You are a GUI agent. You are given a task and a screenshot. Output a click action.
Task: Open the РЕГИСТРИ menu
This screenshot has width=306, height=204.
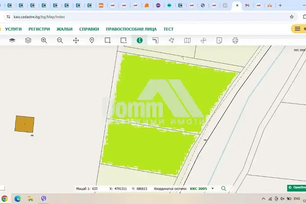click(x=39, y=29)
